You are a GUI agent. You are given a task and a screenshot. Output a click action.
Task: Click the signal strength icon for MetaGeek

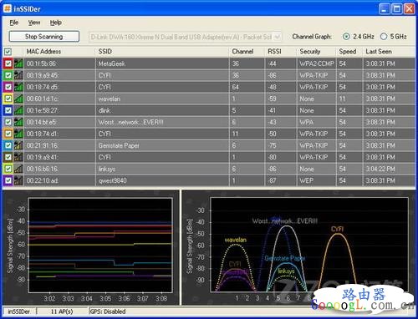click(18, 63)
